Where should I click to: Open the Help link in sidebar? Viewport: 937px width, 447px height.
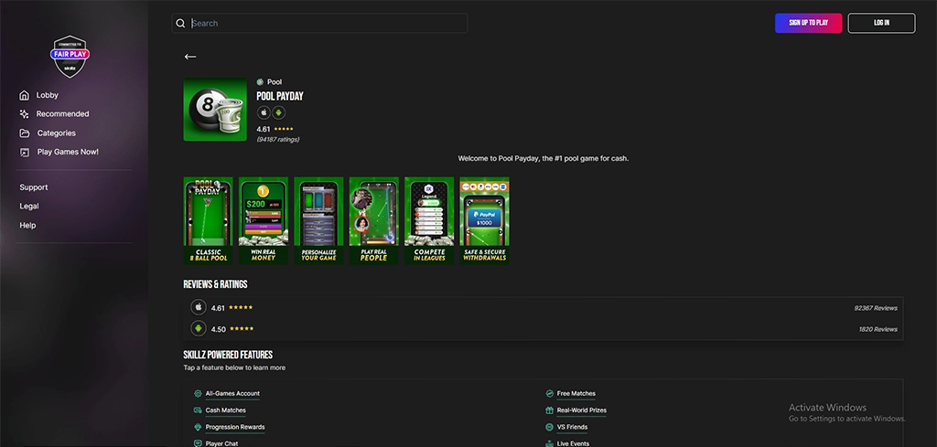tap(27, 226)
